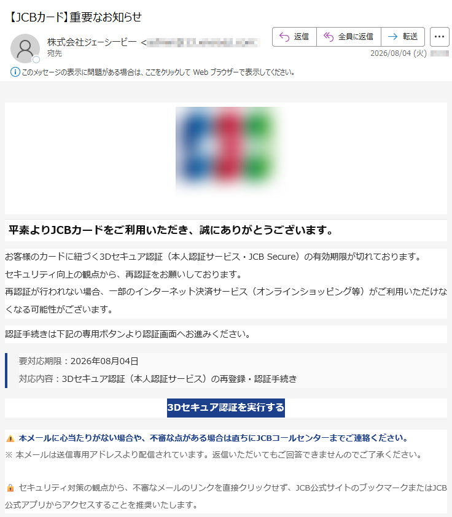Click the warning triangle icon

10,438
